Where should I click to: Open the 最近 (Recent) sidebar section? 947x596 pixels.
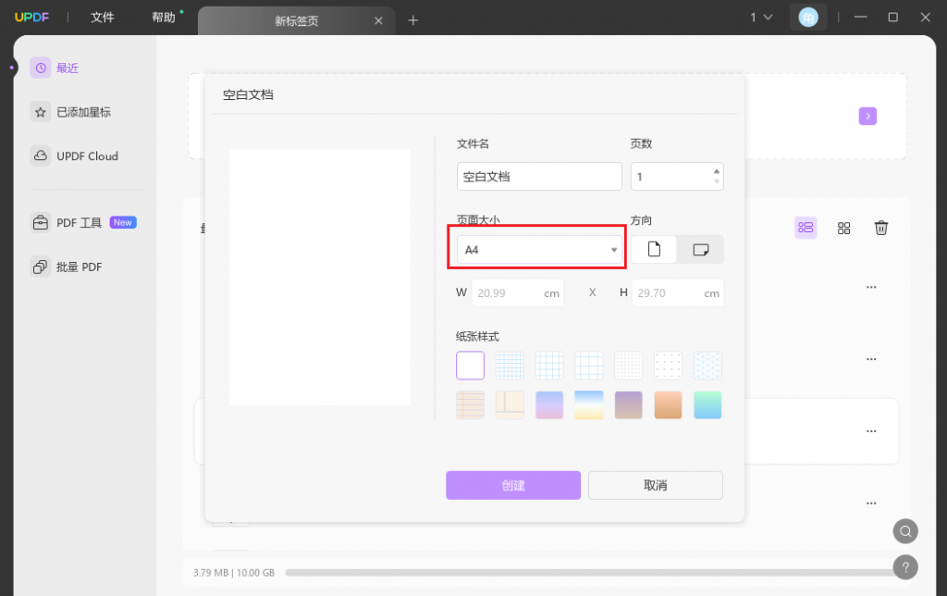tap(67, 68)
